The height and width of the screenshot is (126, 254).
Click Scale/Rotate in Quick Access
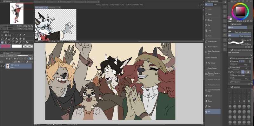tap(213, 42)
